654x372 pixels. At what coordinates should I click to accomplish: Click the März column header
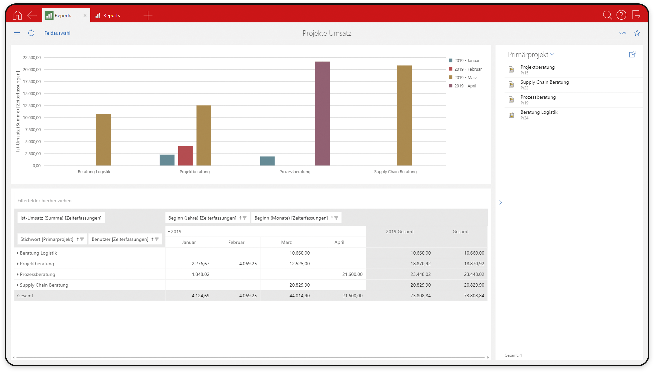tap(287, 242)
